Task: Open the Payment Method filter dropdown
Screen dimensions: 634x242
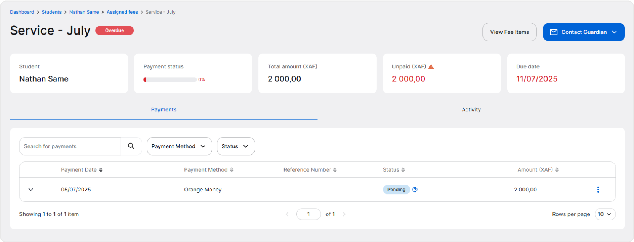Action: [179, 146]
